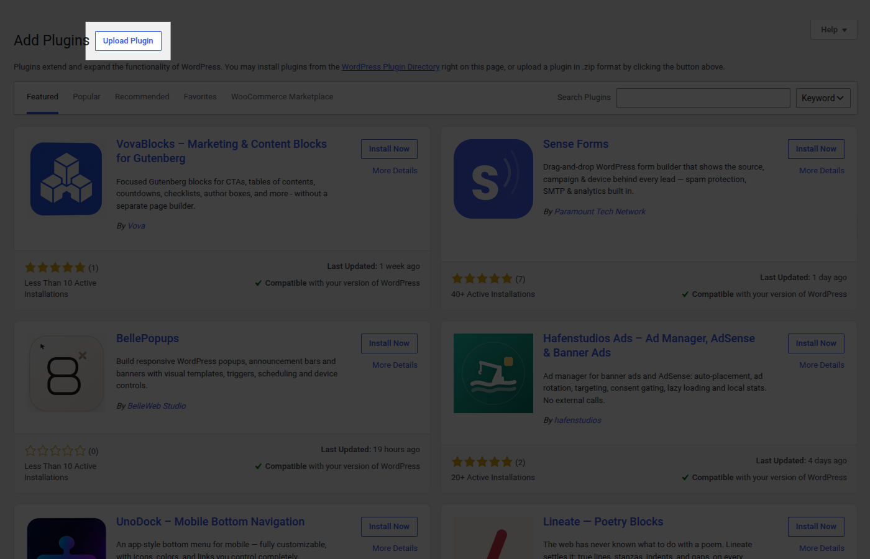Click the VovaBlocks compatible checkmark icon
Screen dimensions: 870x559
(258, 283)
